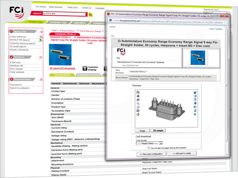
Task: Open Industry Standards link
Action: coord(19,50)
